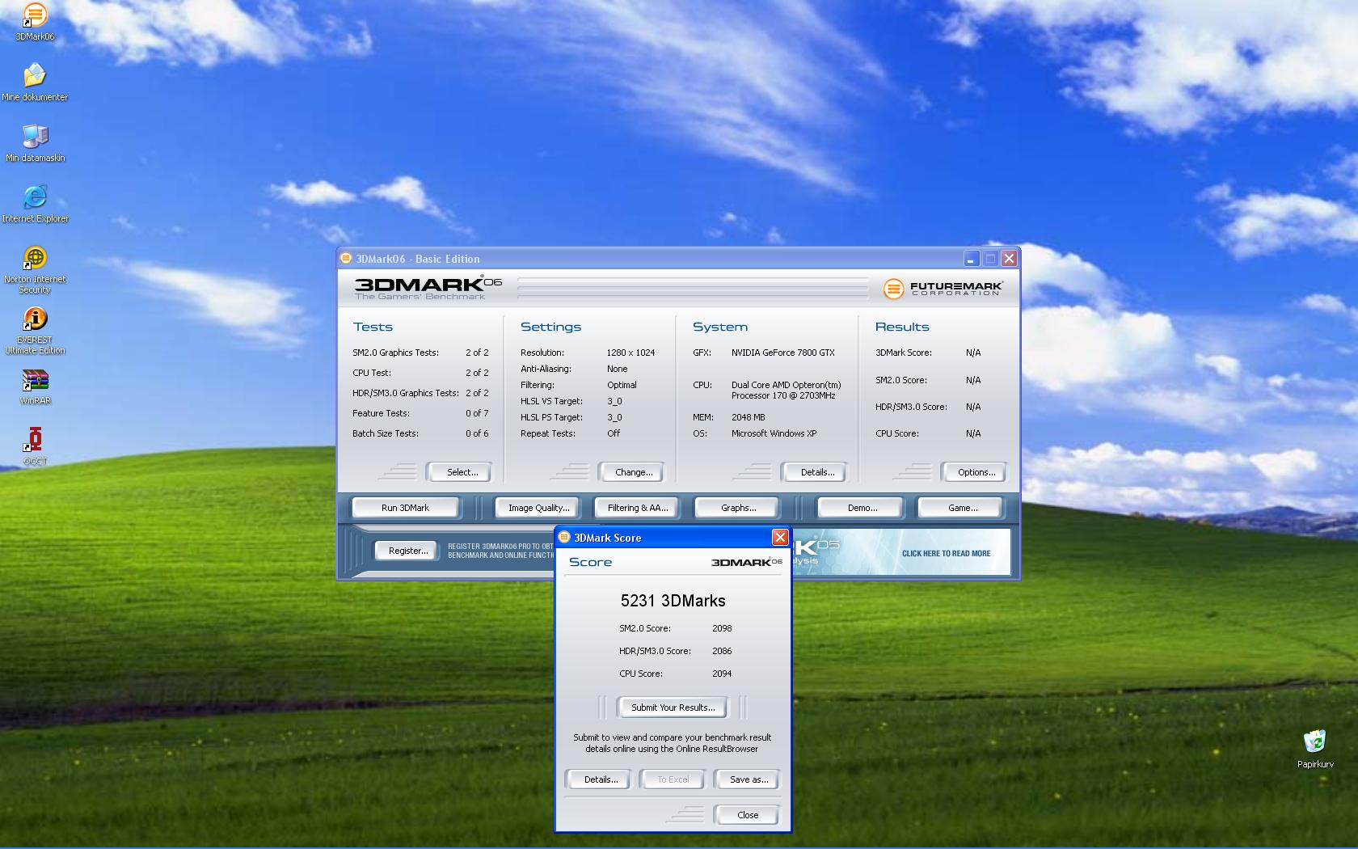Open Norton Internet Security shortcut
The image size is (1358, 849).
[35, 270]
